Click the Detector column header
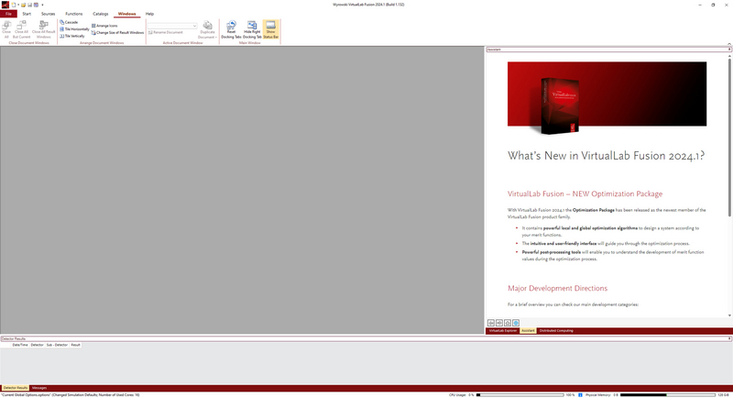The width and height of the screenshot is (733, 398). point(37,345)
